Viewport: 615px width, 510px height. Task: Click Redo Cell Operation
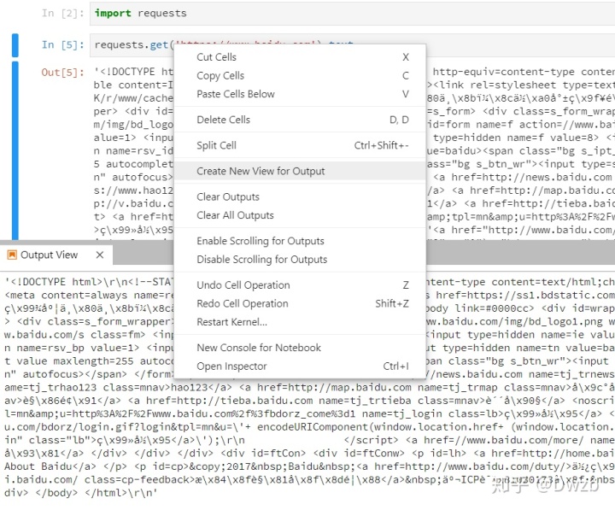click(300, 303)
